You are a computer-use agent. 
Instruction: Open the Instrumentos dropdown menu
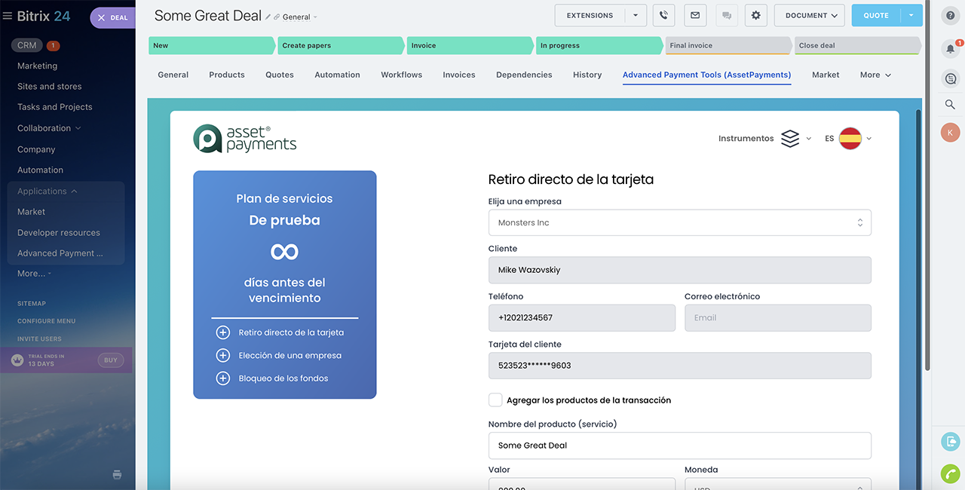(764, 139)
